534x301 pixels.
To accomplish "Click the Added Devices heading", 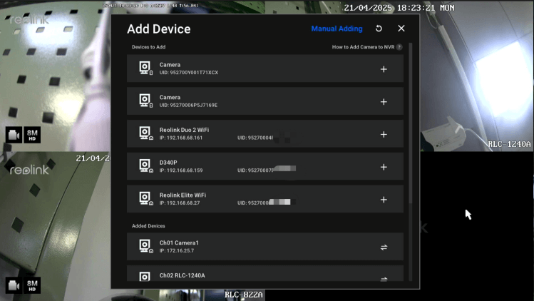I will point(148,226).
